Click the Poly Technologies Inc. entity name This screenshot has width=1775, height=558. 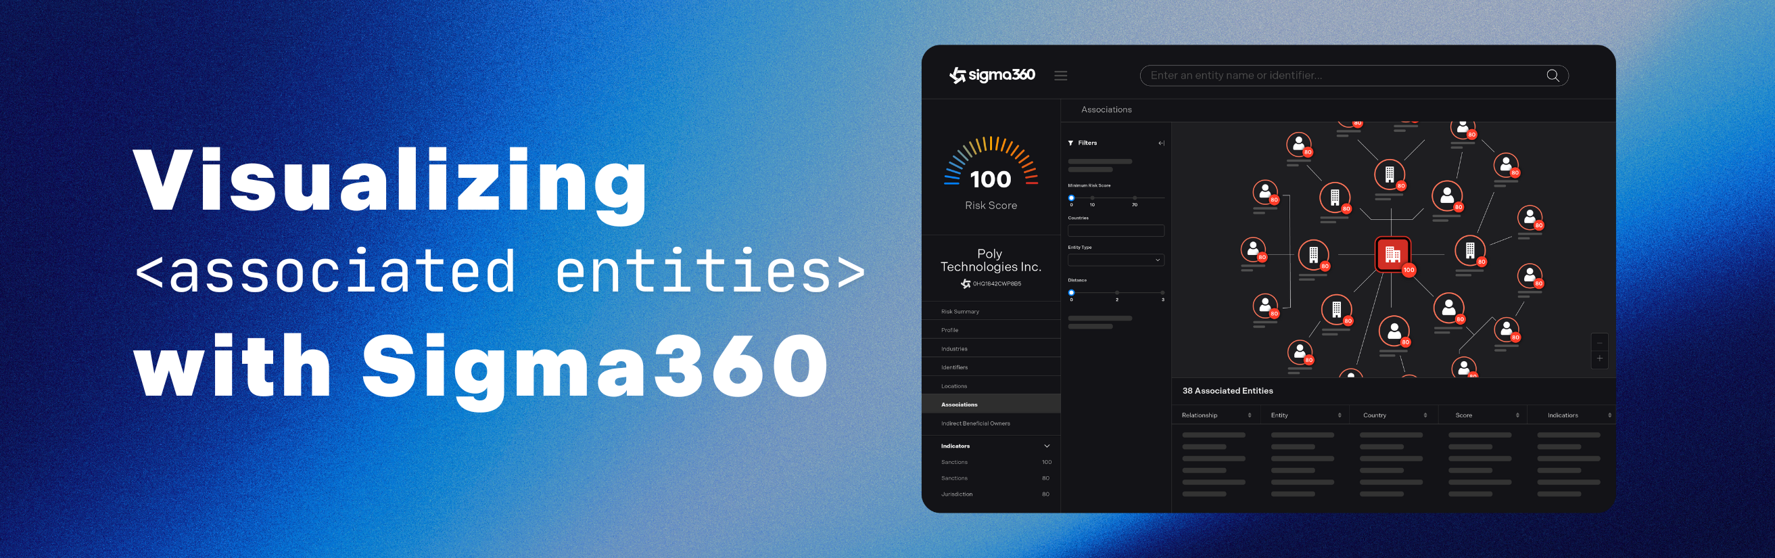(990, 260)
